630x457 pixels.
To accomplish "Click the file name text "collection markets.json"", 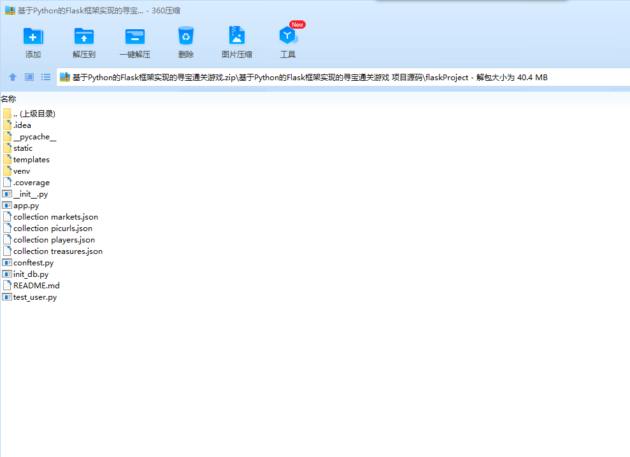I will [x=56, y=217].
